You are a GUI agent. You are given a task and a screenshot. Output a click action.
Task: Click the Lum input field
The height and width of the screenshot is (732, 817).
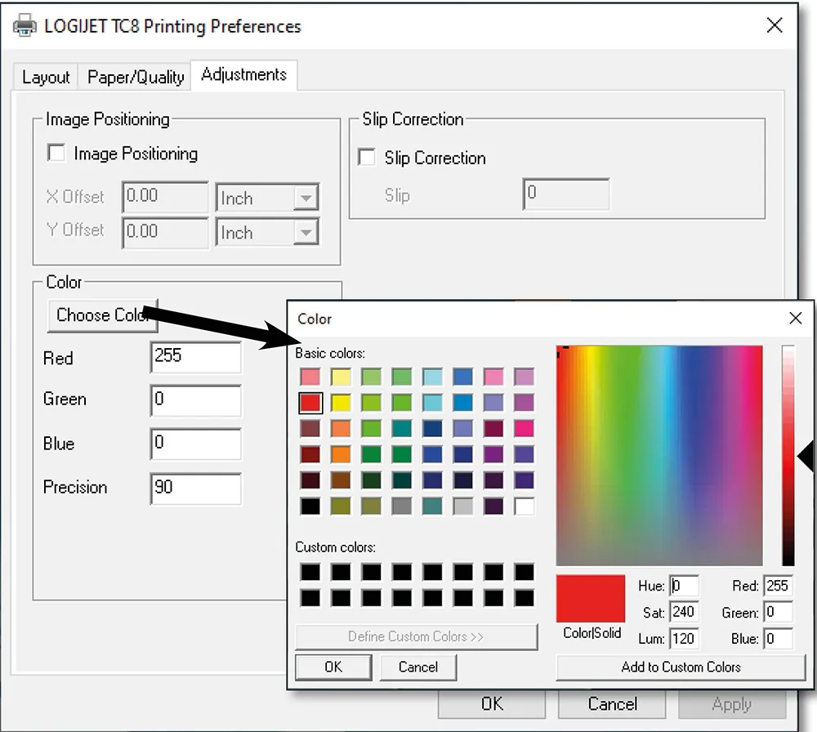tap(684, 638)
